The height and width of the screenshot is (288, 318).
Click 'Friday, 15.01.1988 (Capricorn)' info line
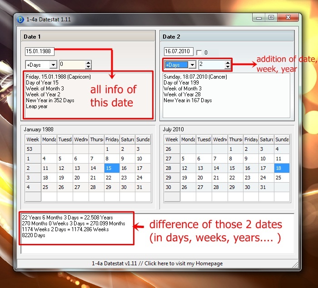(59, 77)
